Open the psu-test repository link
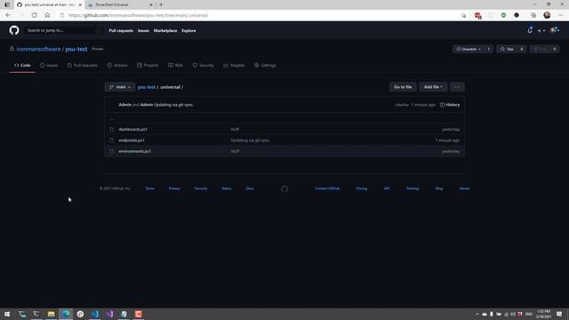Image resolution: width=569 pixels, height=320 pixels. click(76, 49)
